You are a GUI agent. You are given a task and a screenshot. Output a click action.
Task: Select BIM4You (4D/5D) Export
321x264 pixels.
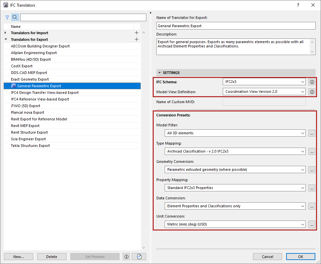72,59
